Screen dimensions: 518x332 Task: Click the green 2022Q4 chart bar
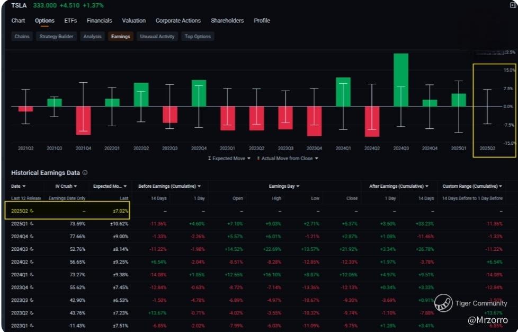click(199, 93)
